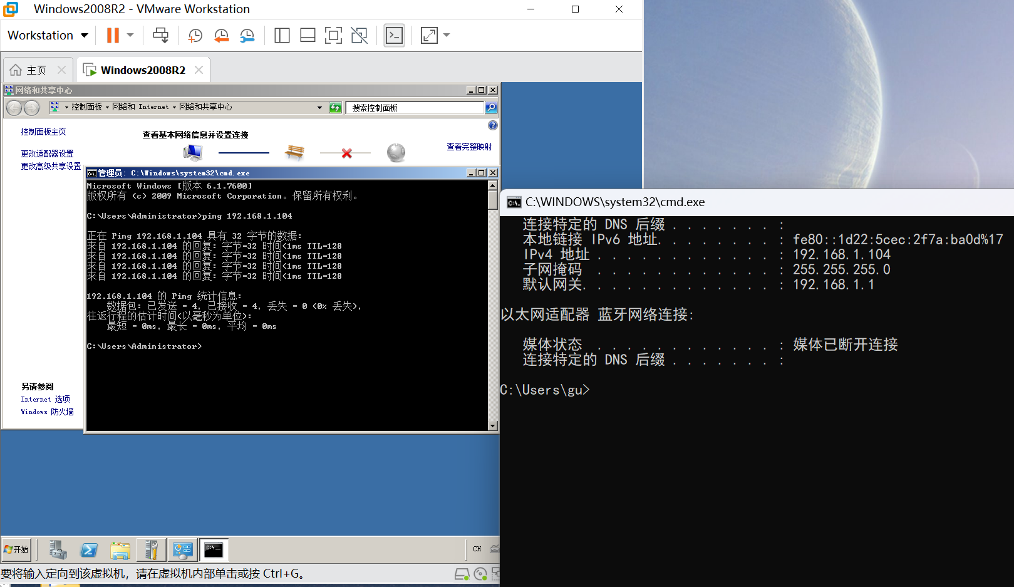The height and width of the screenshot is (587, 1014).
Task: Click the computer icon in network map
Action: [193, 152]
